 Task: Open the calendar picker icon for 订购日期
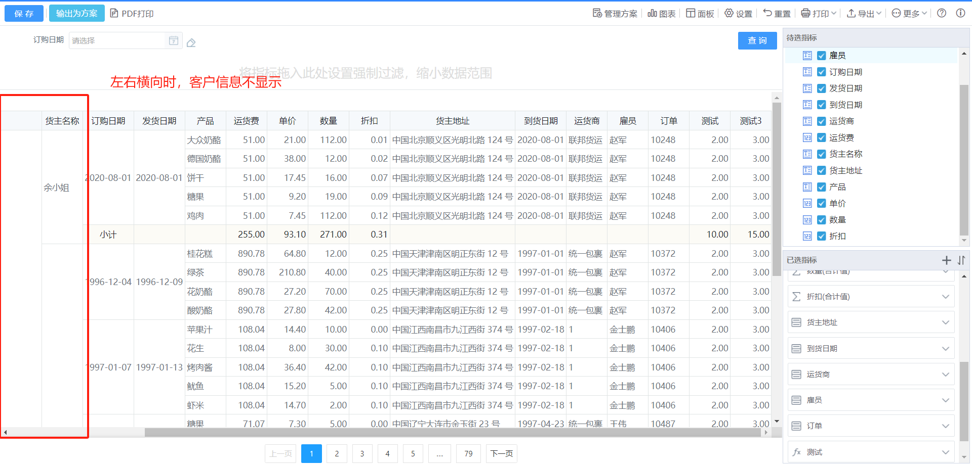(174, 40)
